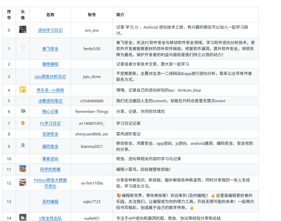Click the description starting 专注于APP逆向和漏洞挖掘

click(168, 218)
